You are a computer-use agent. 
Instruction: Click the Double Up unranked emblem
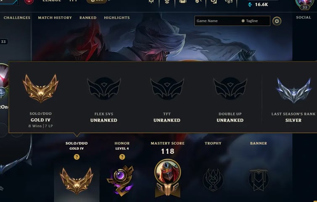230,88
